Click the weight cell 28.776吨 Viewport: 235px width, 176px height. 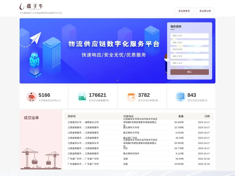click(x=179, y=148)
